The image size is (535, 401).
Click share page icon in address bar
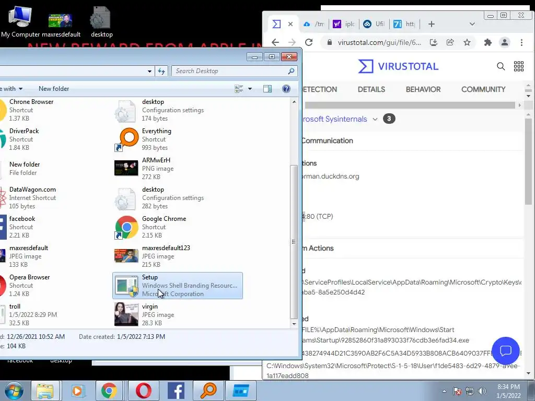click(450, 42)
